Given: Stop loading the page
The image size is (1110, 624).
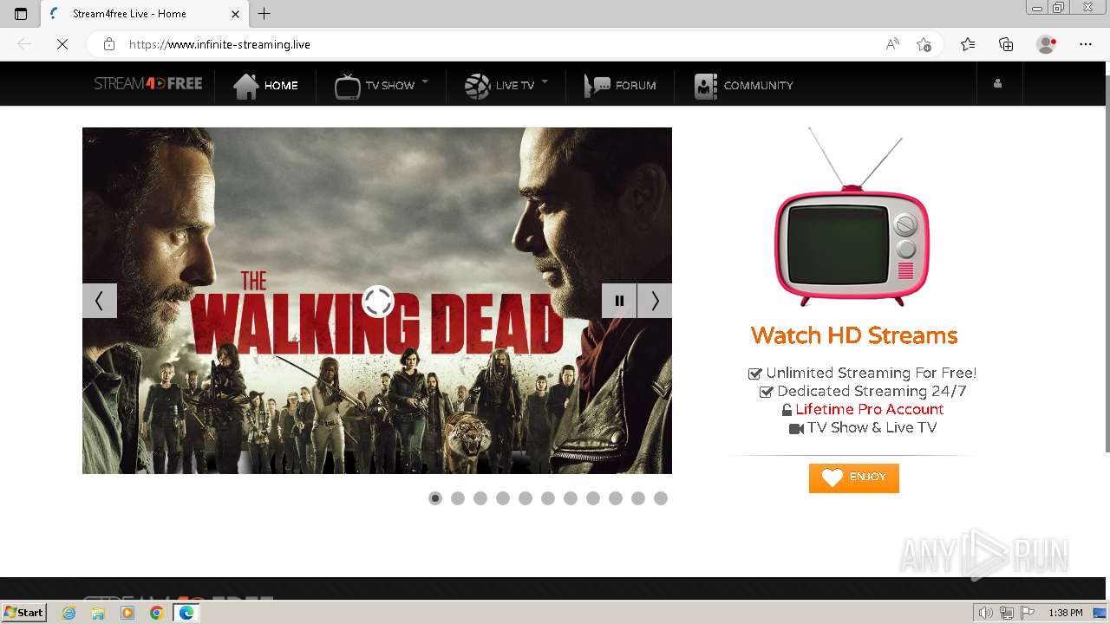Looking at the screenshot, I should pyautogui.click(x=62, y=44).
